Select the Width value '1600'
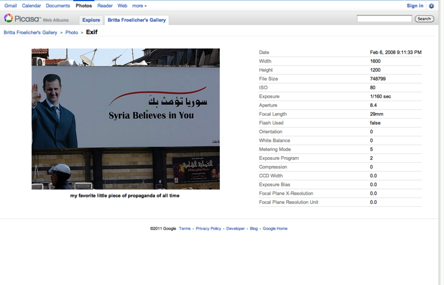The height and width of the screenshot is (285, 444). tap(375, 61)
